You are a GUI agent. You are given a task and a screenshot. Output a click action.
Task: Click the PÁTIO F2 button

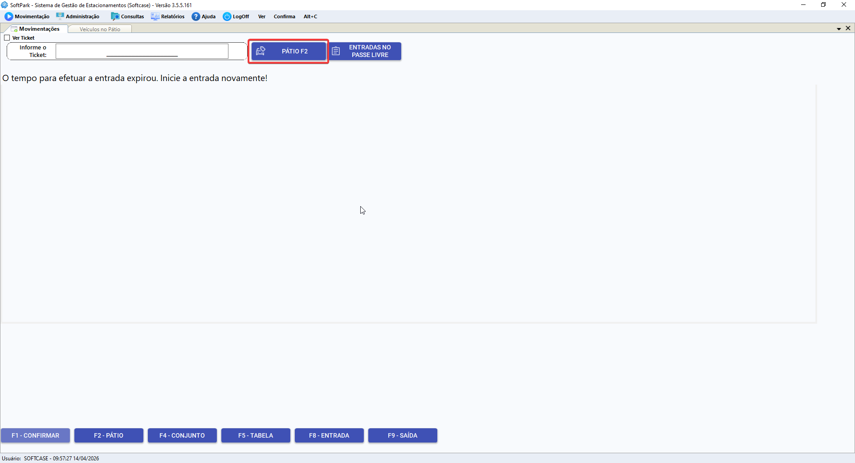(289, 51)
